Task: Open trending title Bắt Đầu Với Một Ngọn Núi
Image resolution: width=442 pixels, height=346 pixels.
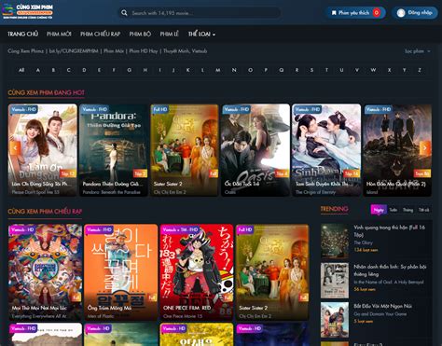Action: point(382,306)
